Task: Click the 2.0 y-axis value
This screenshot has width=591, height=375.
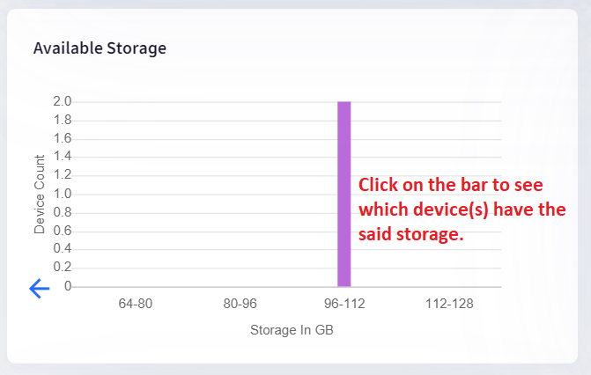Action: coord(63,101)
